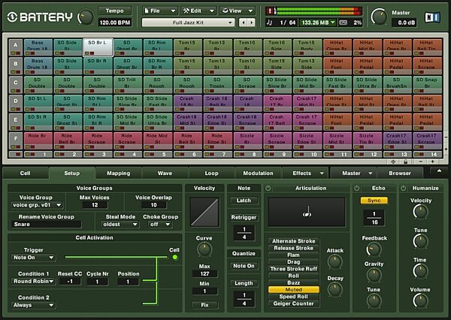
Task: Mute column 1 via its red icon
Action: (32, 155)
